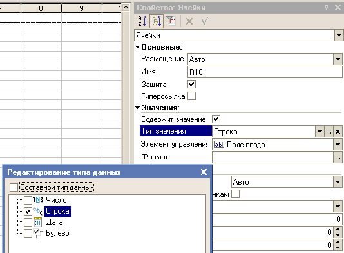The width and height of the screenshot is (344, 253).
Task: Pin the Свойства: Ячейки panel
Action: (x=327, y=8)
